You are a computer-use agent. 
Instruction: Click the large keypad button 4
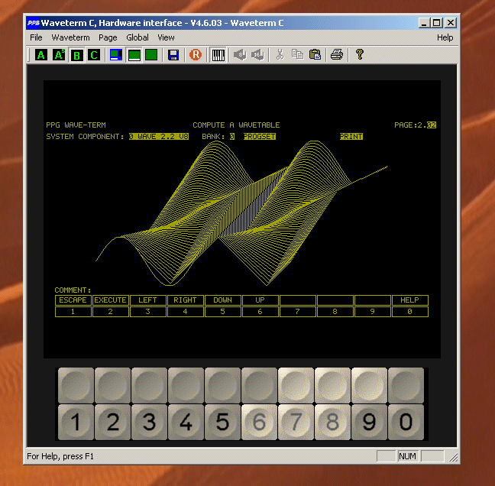coord(186,422)
